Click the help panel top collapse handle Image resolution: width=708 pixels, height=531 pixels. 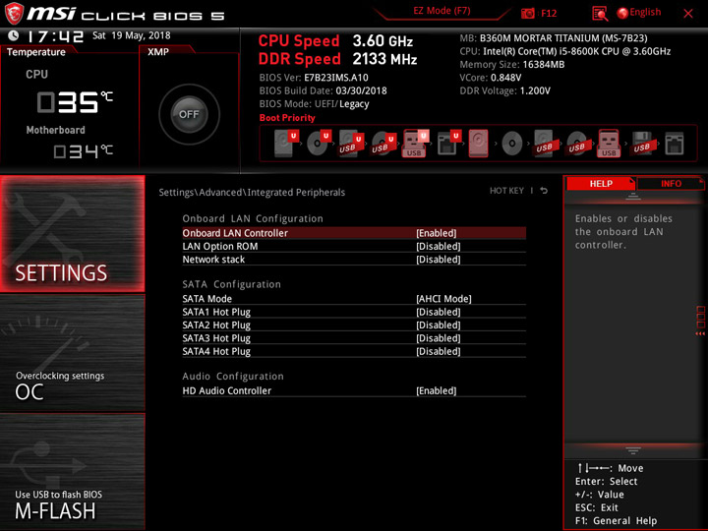pyautogui.click(x=633, y=196)
